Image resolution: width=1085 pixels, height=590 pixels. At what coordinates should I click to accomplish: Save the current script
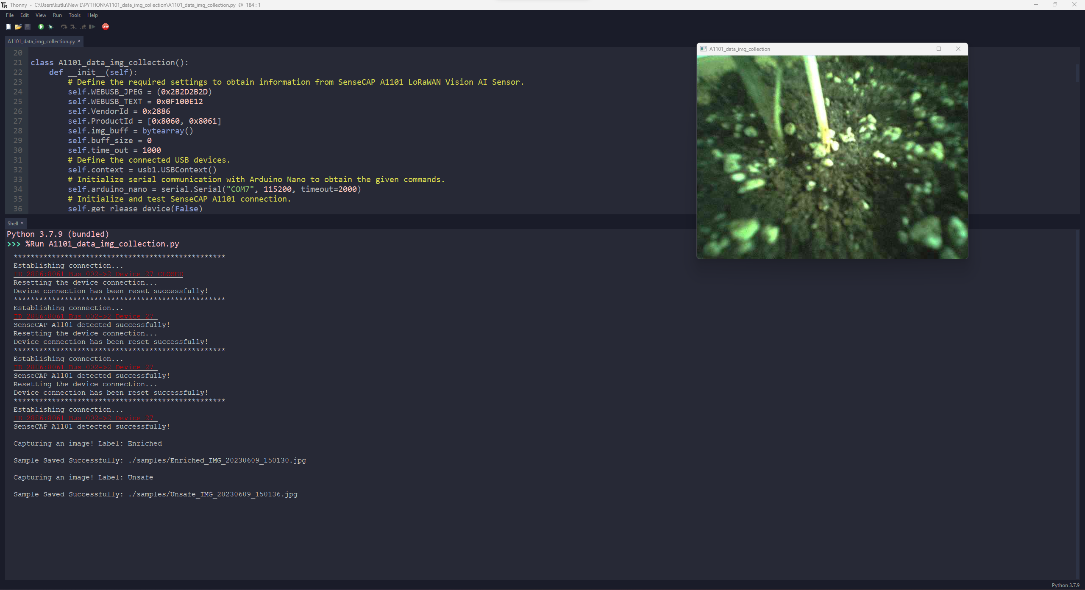(x=28, y=27)
